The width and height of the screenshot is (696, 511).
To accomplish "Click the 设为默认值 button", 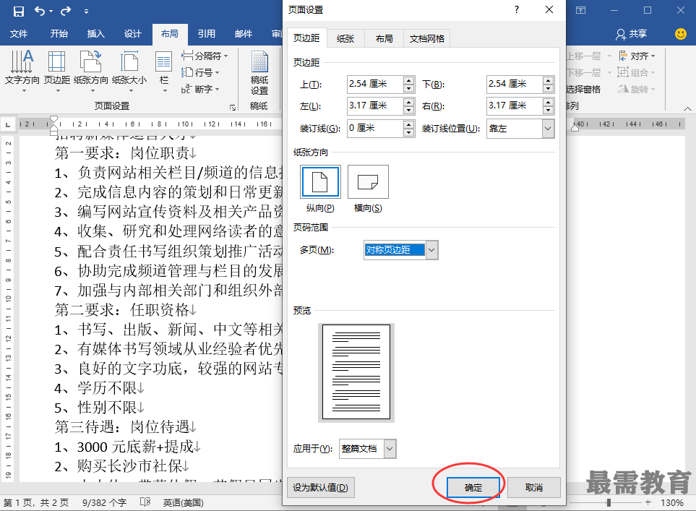I will pos(320,487).
